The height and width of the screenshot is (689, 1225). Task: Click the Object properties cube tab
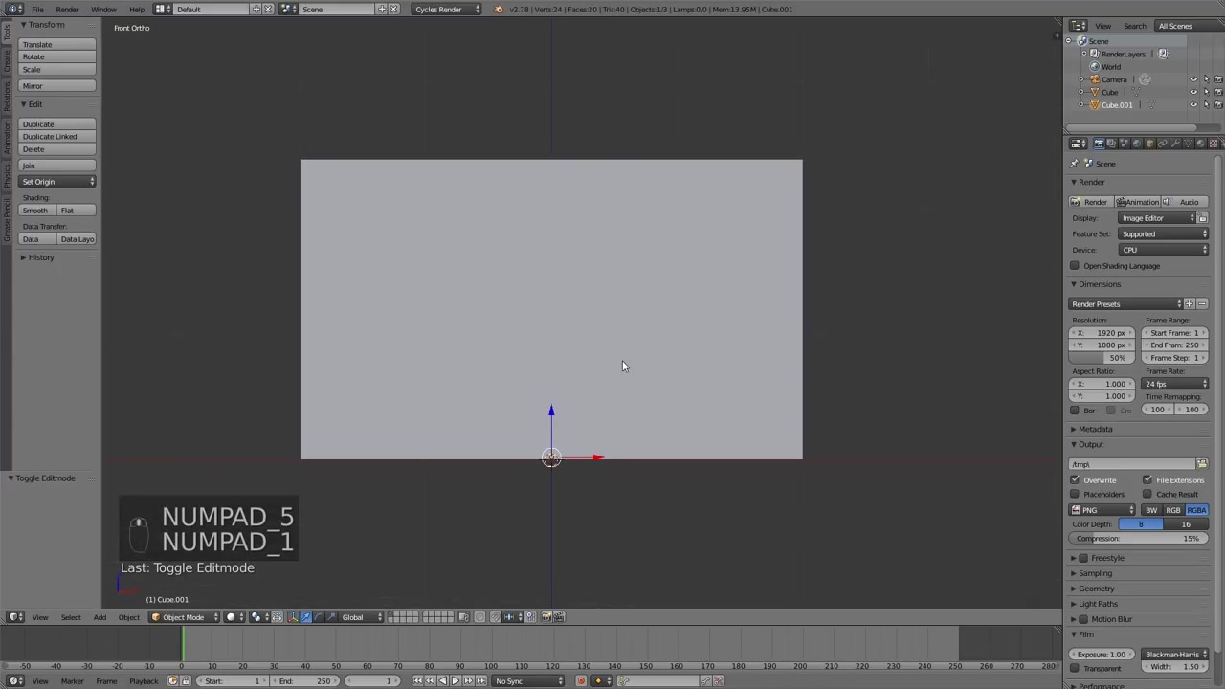click(x=1149, y=143)
